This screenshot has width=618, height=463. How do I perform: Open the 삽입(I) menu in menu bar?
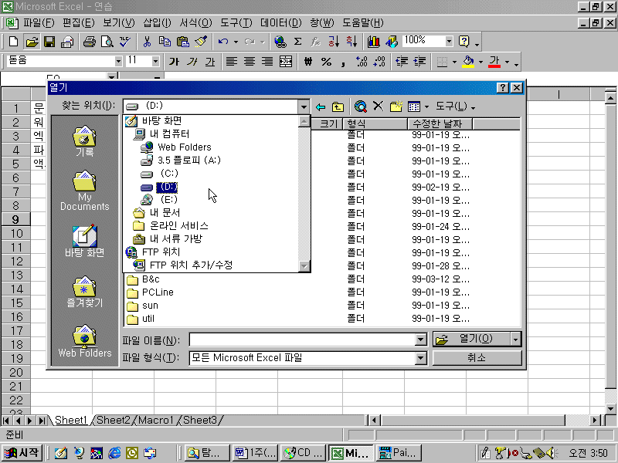(x=158, y=22)
